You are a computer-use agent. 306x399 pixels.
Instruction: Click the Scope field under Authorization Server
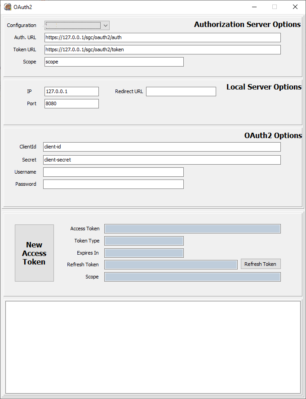point(114,62)
